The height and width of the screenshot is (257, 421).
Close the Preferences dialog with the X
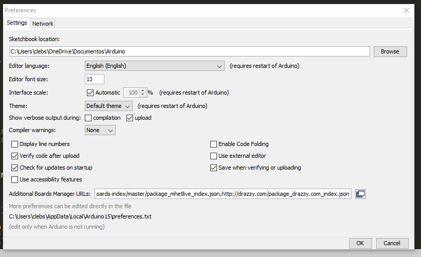[x=407, y=10]
